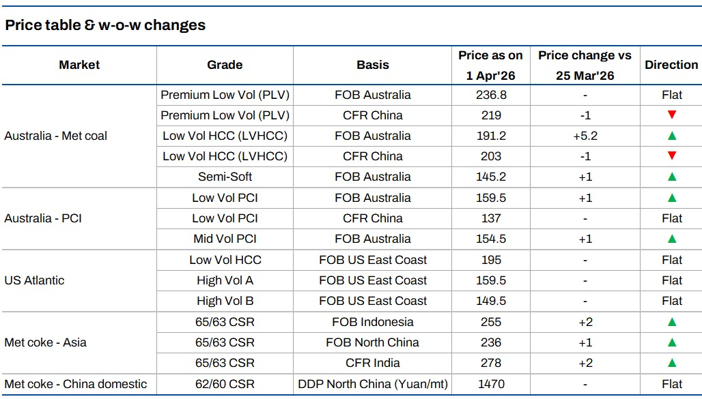Select the "Price as on 1 Apr'26" header
This screenshot has height=399, width=702.
tap(490, 65)
